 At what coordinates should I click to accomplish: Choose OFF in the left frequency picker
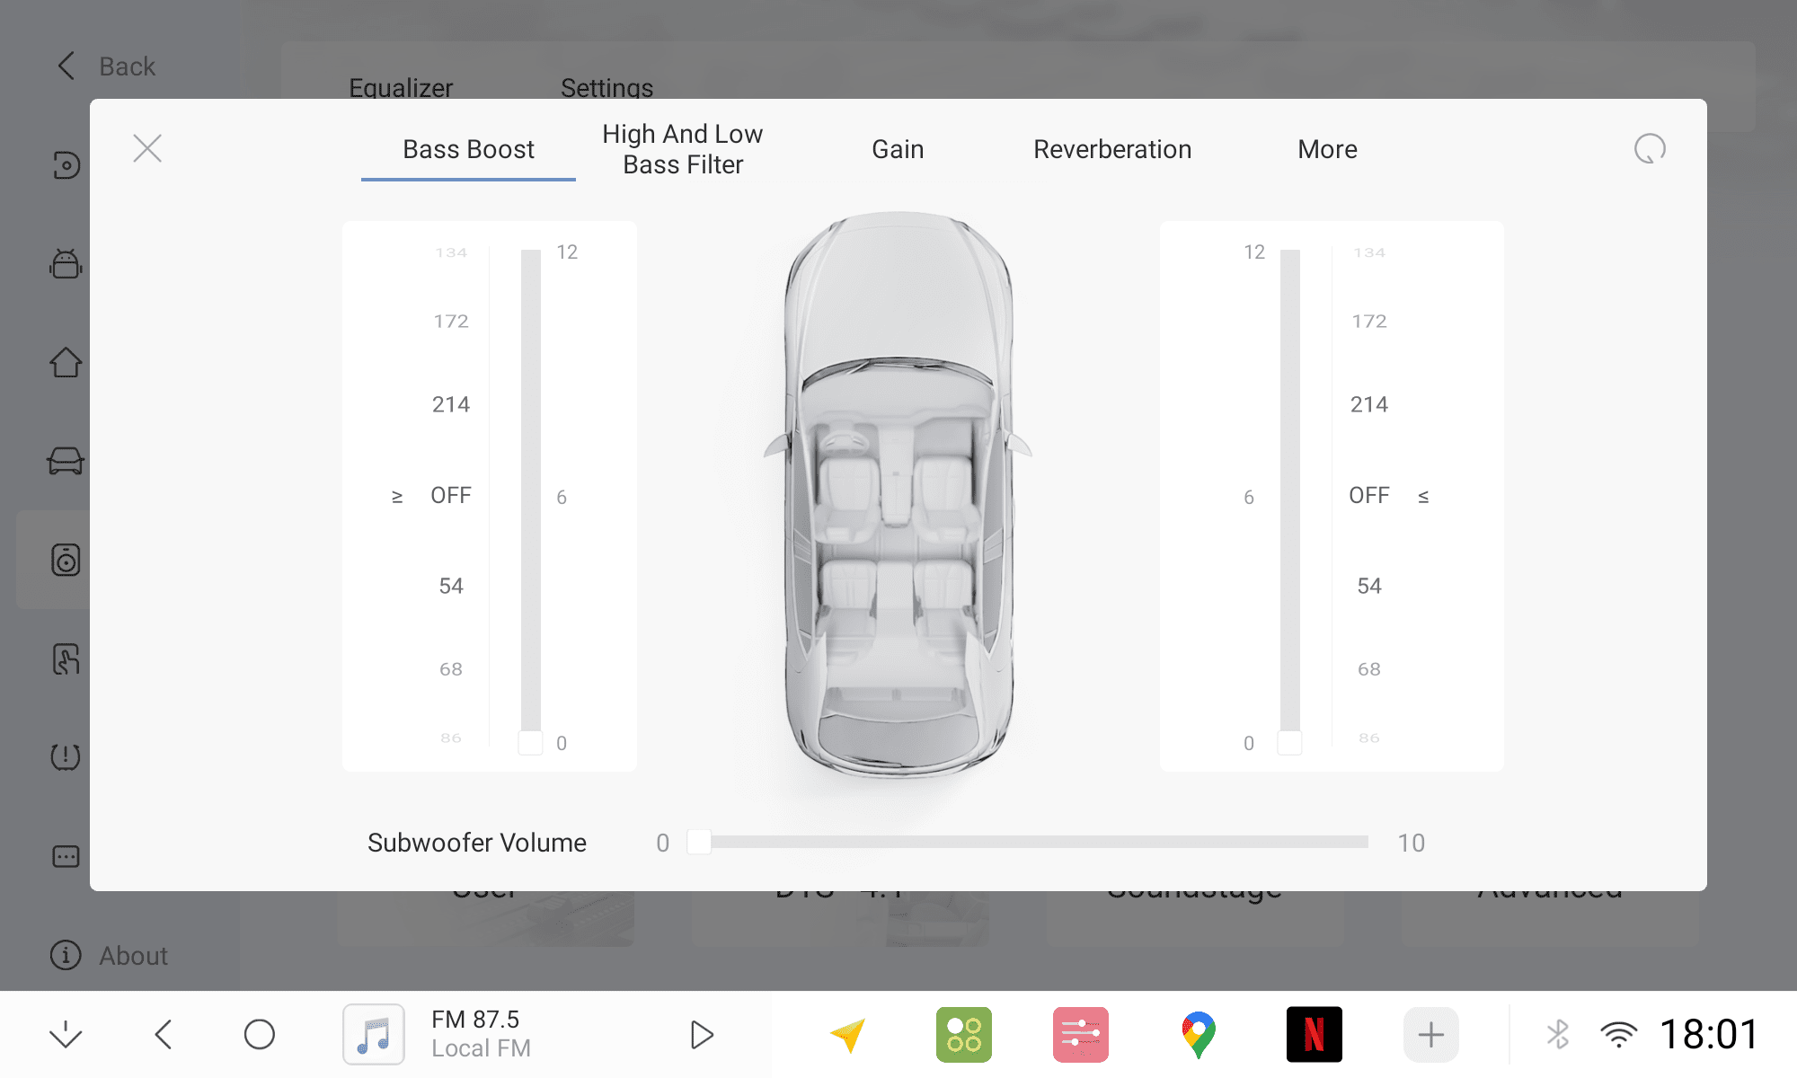point(451,495)
